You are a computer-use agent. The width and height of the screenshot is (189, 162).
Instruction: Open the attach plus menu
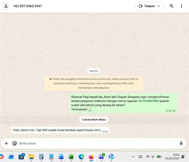(x=6, y=143)
